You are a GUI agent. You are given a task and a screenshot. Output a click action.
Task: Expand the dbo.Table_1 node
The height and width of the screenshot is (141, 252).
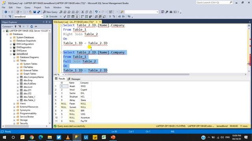click(x=18, y=97)
